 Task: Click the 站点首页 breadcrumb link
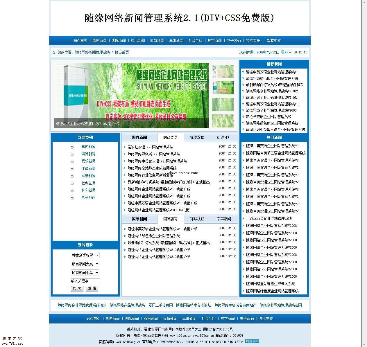click(x=122, y=52)
